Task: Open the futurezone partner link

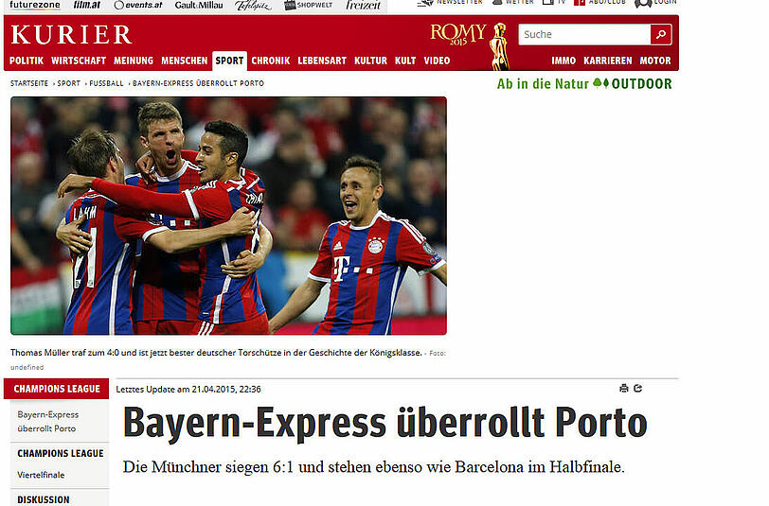Action: click(x=35, y=5)
